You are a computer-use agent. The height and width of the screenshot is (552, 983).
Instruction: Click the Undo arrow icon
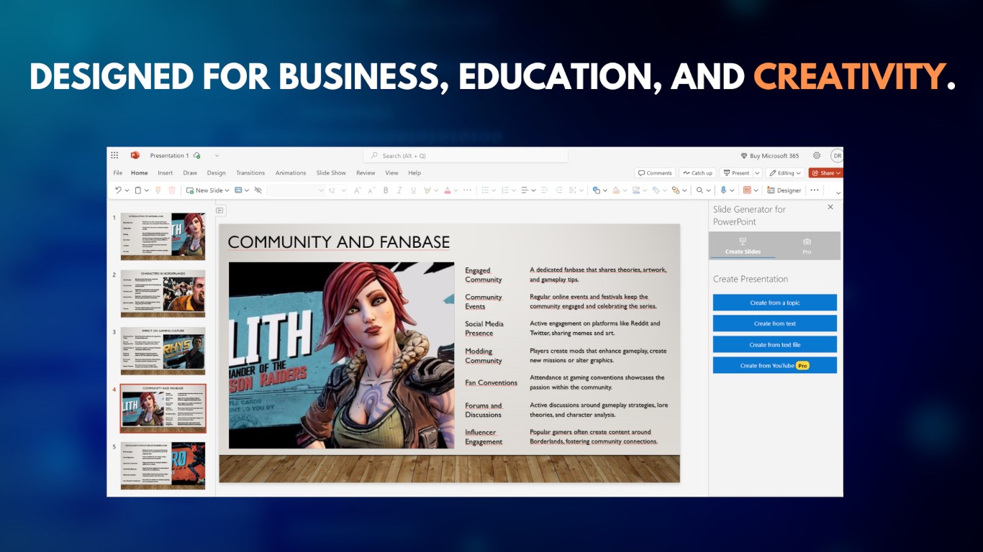[118, 190]
